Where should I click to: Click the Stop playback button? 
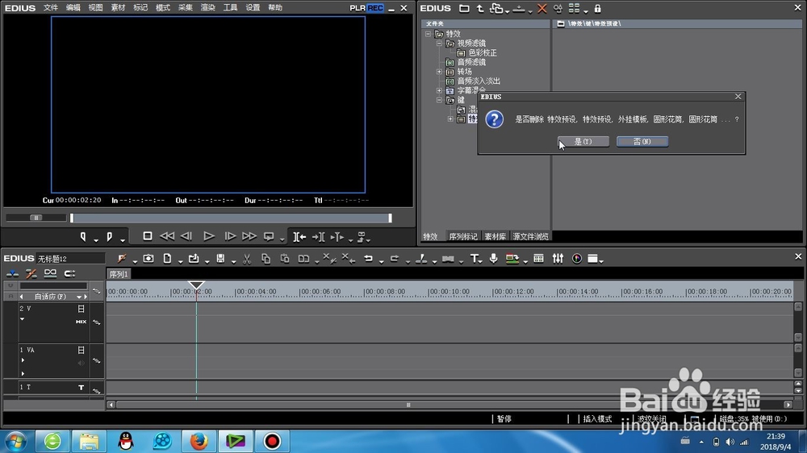(x=147, y=236)
